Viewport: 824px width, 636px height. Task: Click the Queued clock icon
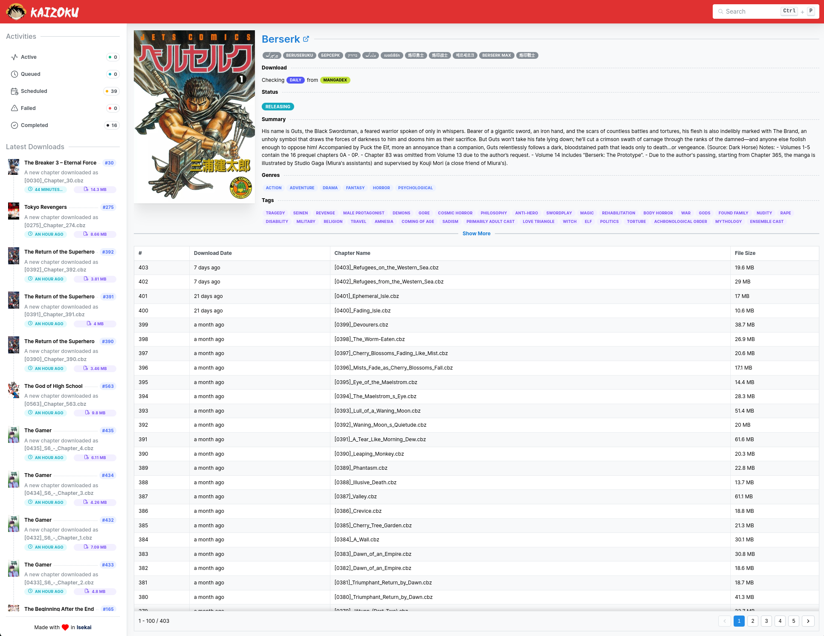[x=14, y=74]
